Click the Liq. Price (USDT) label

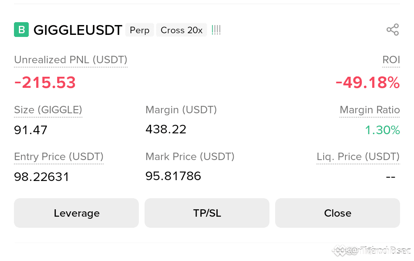coord(358,157)
